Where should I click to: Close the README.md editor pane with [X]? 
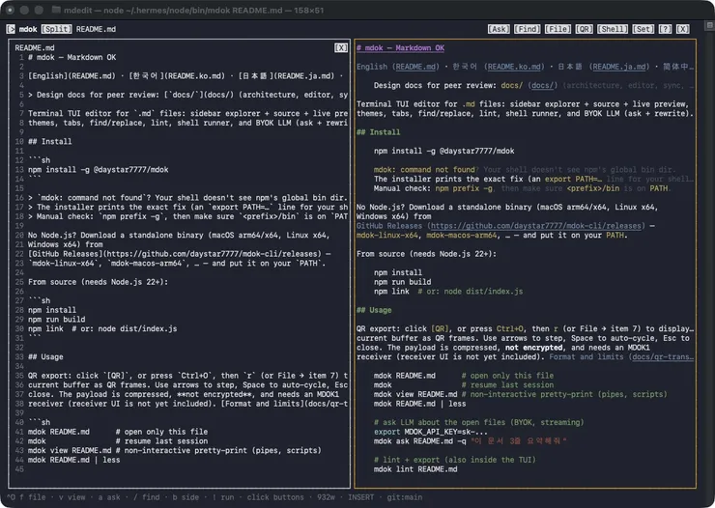click(x=341, y=48)
